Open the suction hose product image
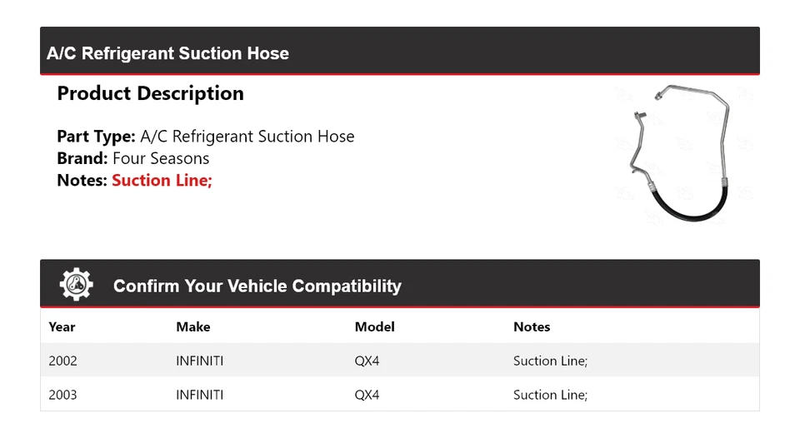 pos(677,154)
